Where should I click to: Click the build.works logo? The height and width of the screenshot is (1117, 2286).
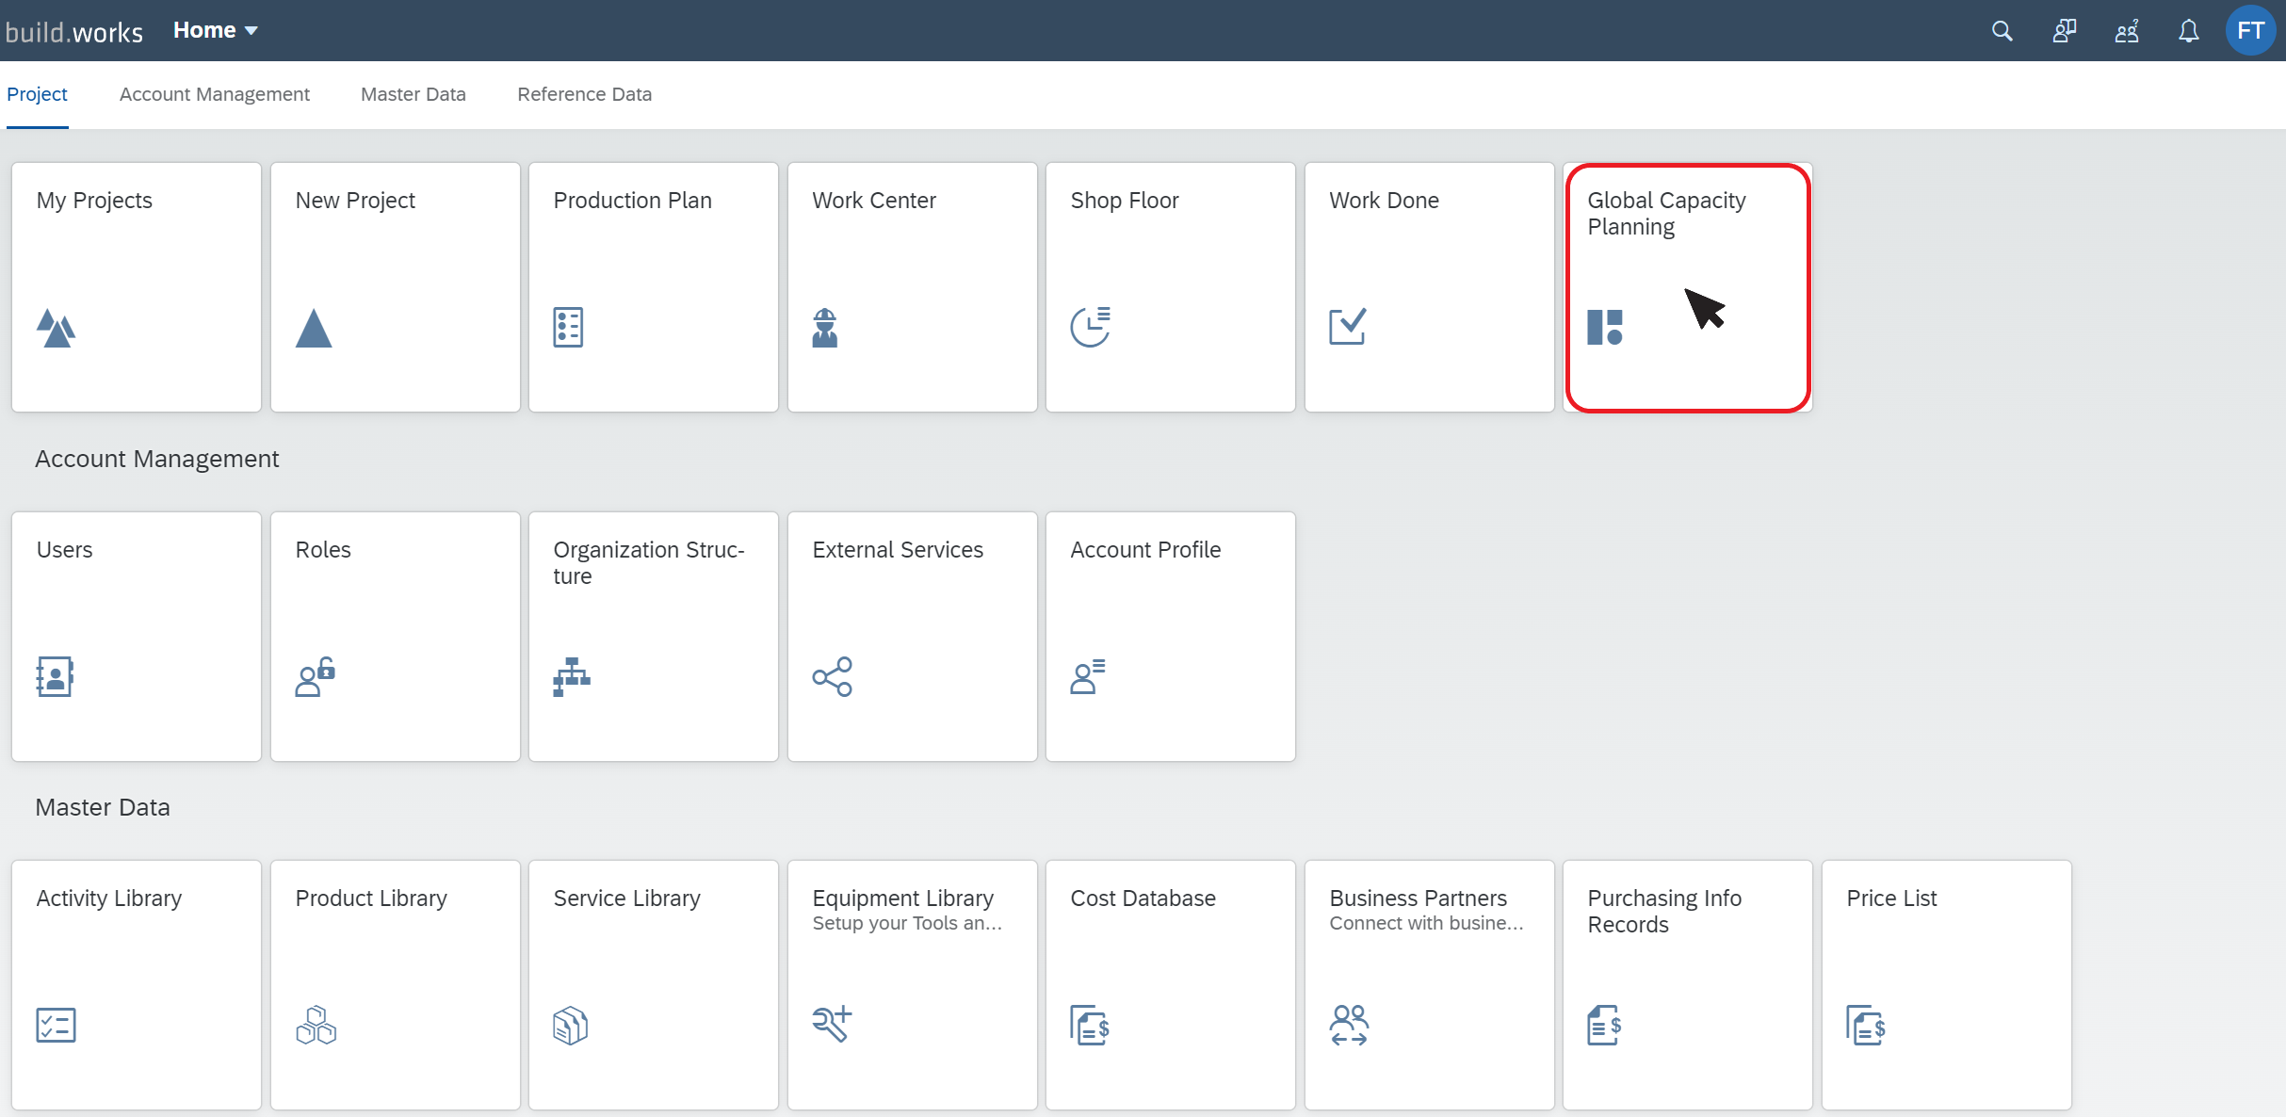tap(73, 32)
